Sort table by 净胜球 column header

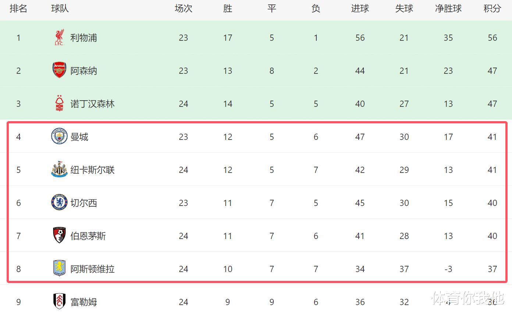(x=448, y=9)
